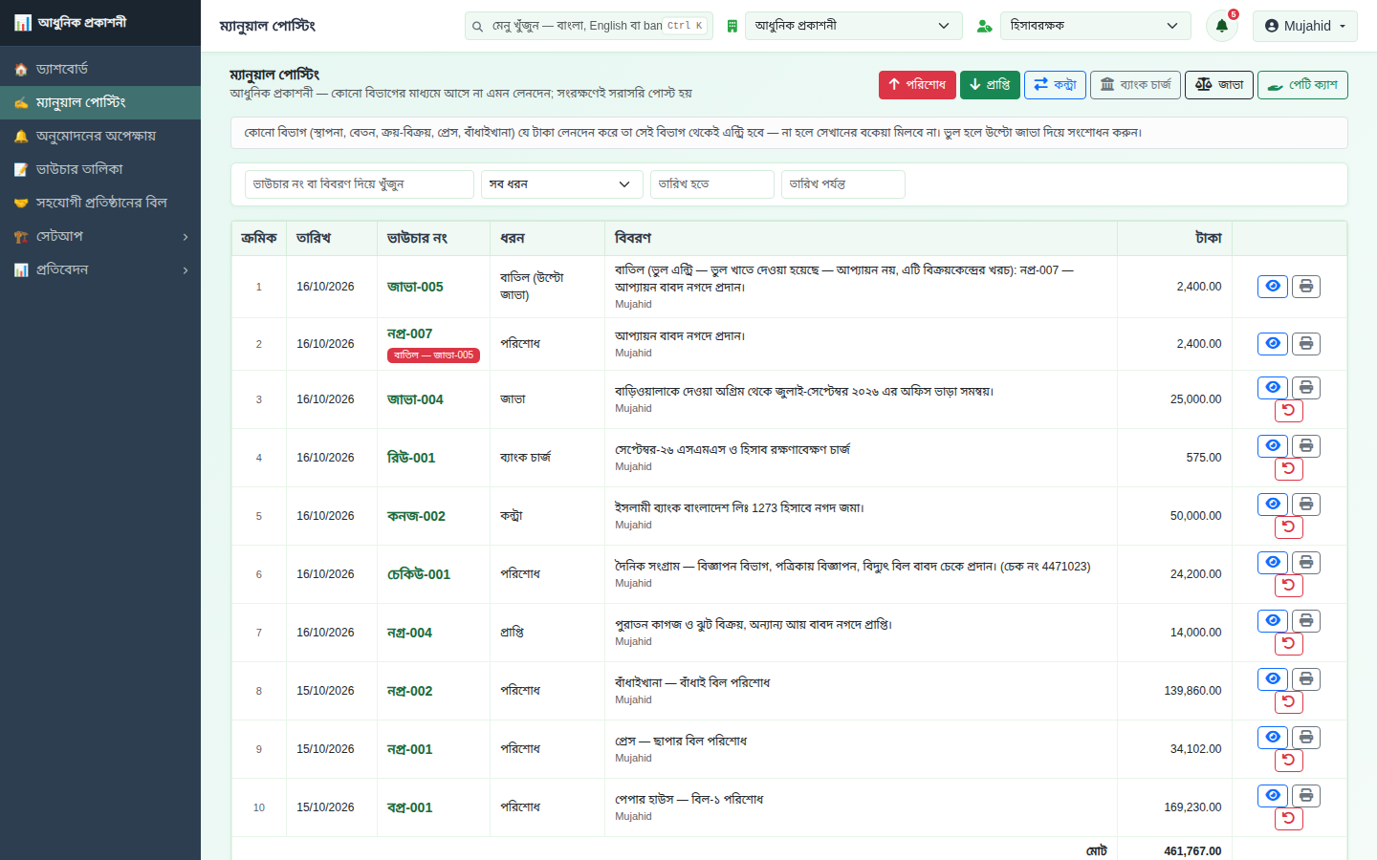This screenshot has width=1377, height=860.
Task: View voucher নপ্র-007 with eye icon
Action: (x=1273, y=344)
